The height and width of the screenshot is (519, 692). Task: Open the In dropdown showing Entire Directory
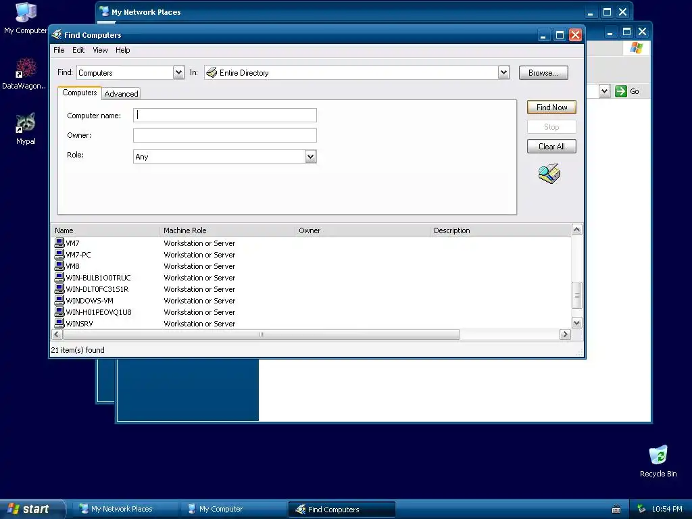coord(503,72)
